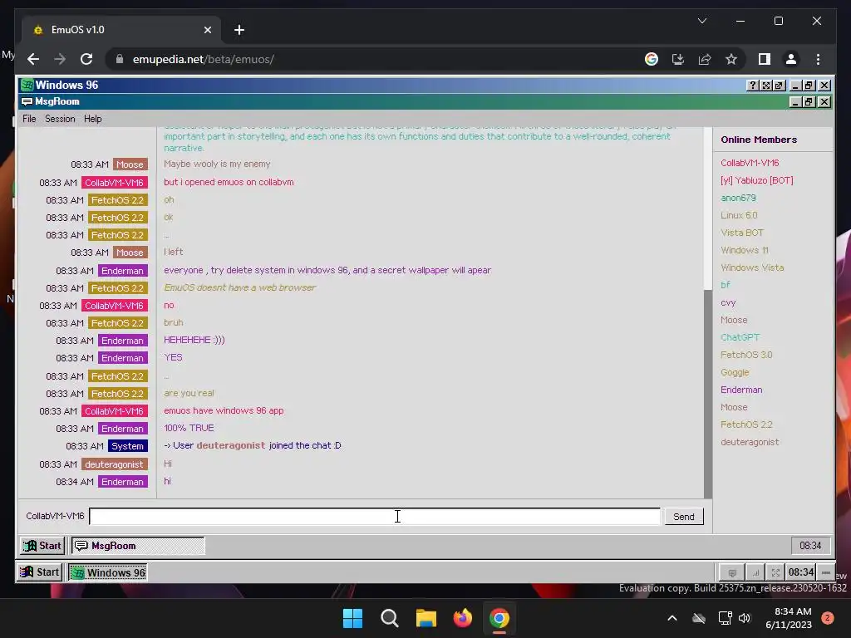Screen dimensions: 851x638
Task: Open the Session menu in MsgRoom
Action: 60,119
